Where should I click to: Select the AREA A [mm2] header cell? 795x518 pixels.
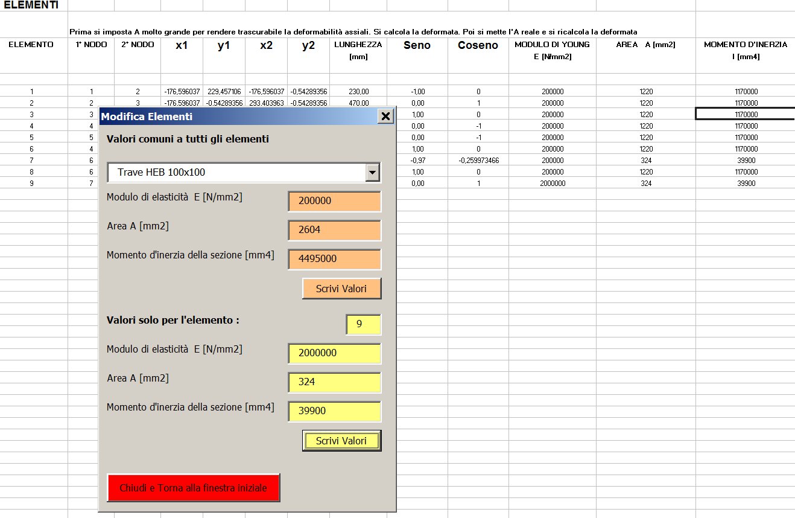click(646, 56)
